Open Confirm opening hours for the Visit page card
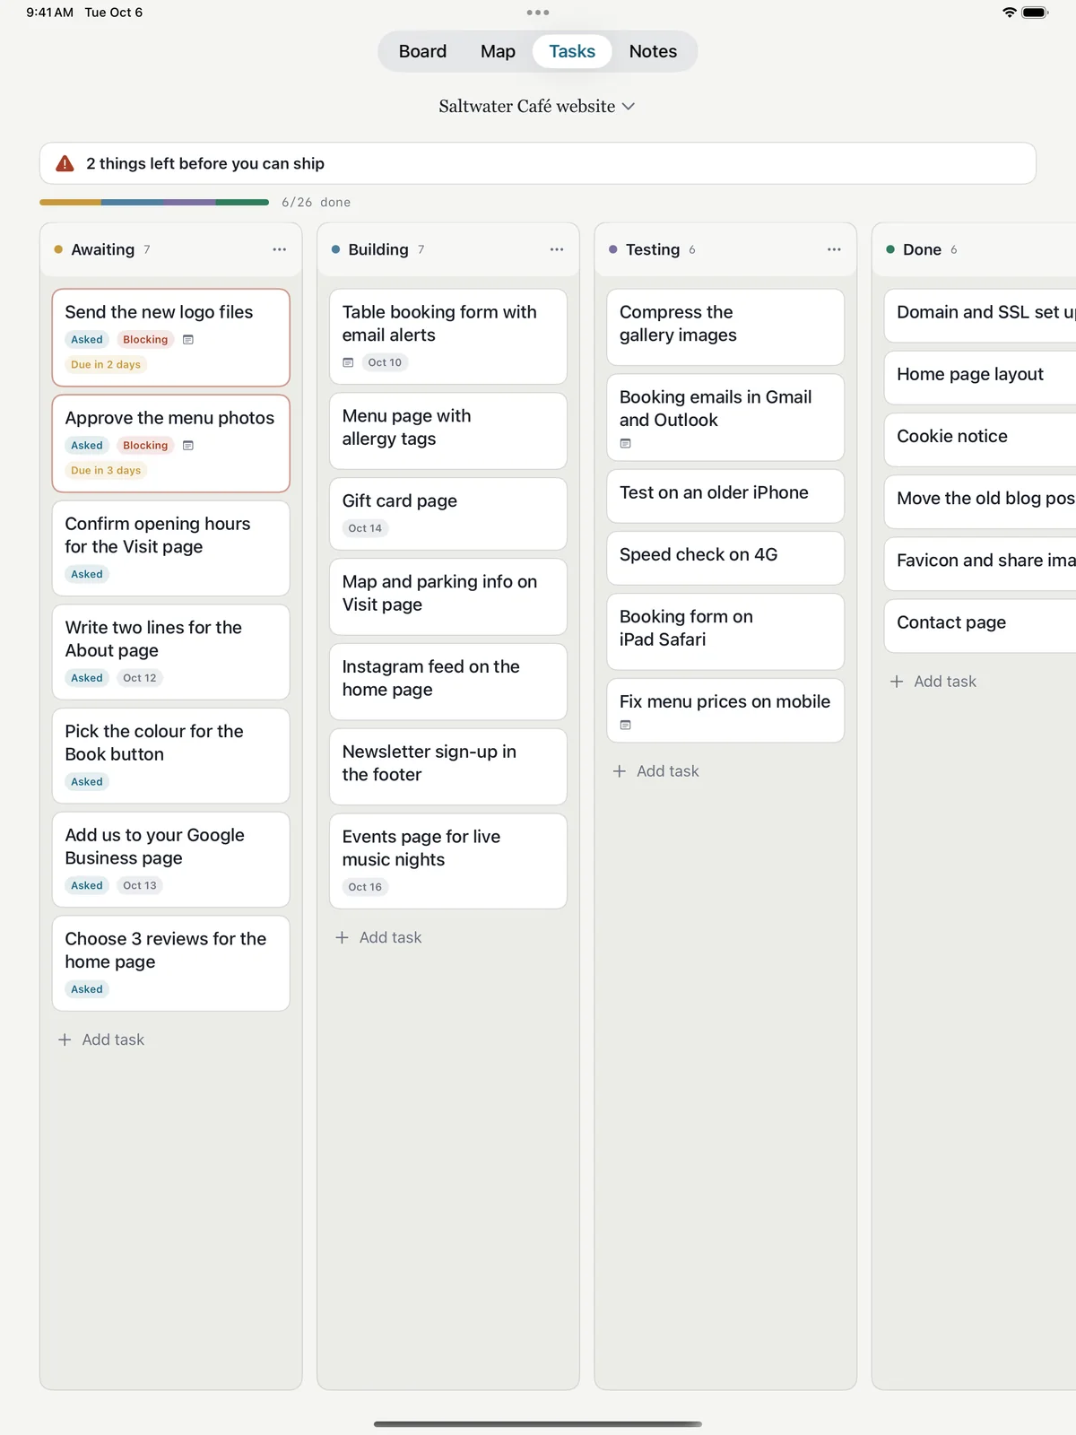Screen dimensions: 1076x1435 pyautogui.click(x=171, y=548)
